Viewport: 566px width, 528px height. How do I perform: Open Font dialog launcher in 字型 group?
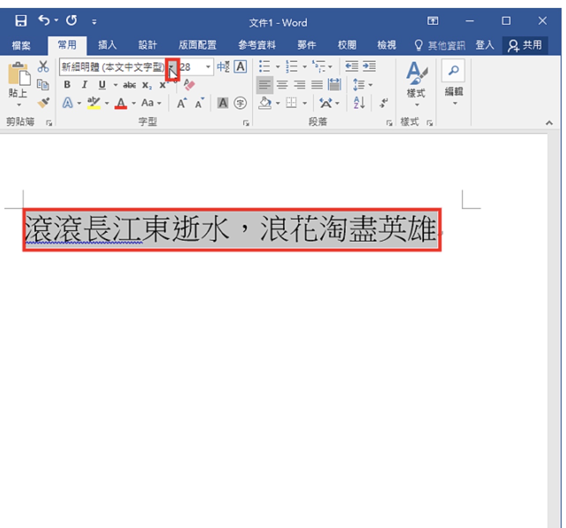tap(246, 123)
